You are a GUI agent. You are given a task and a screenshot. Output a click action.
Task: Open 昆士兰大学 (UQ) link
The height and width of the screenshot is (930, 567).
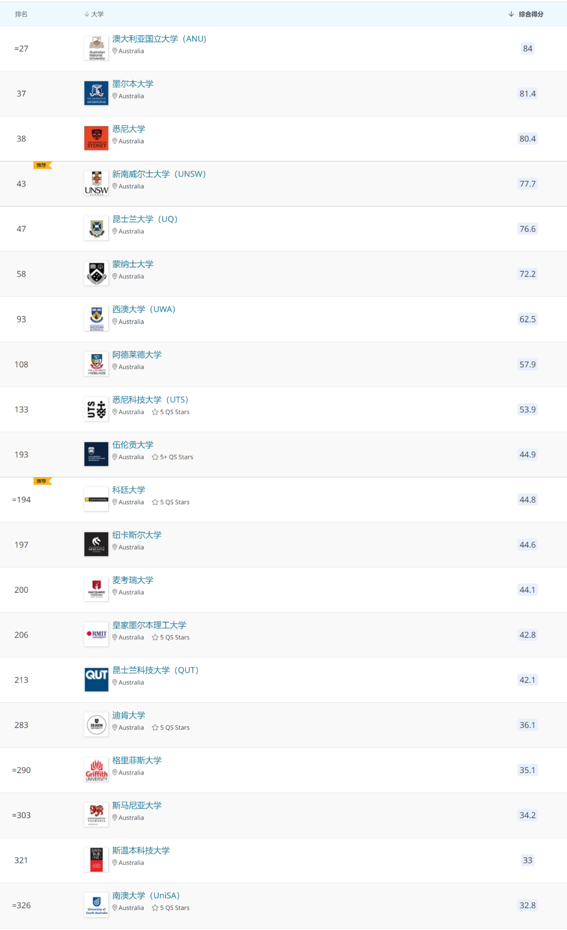pyautogui.click(x=145, y=219)
